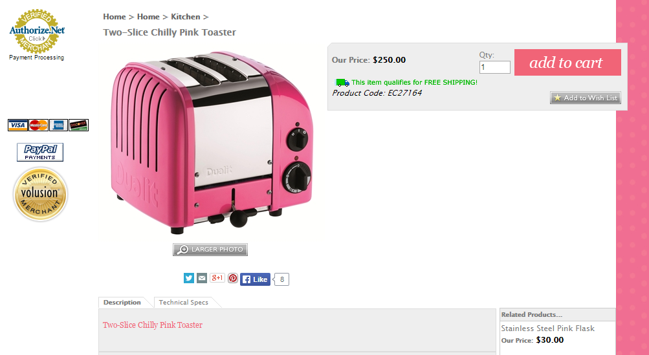Click the Volusion Verified Merchant seal
The width and height of the screenshot is (649, 355).
pyautogui.click(x=40, y=194)
